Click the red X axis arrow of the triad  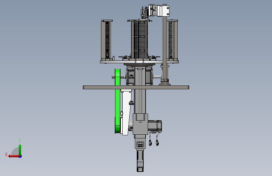point(14,156)
